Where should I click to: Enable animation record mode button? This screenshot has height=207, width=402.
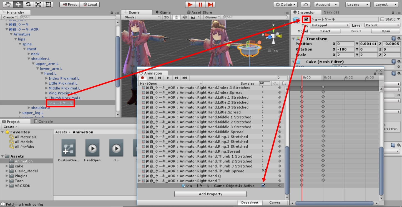(142, 78)
